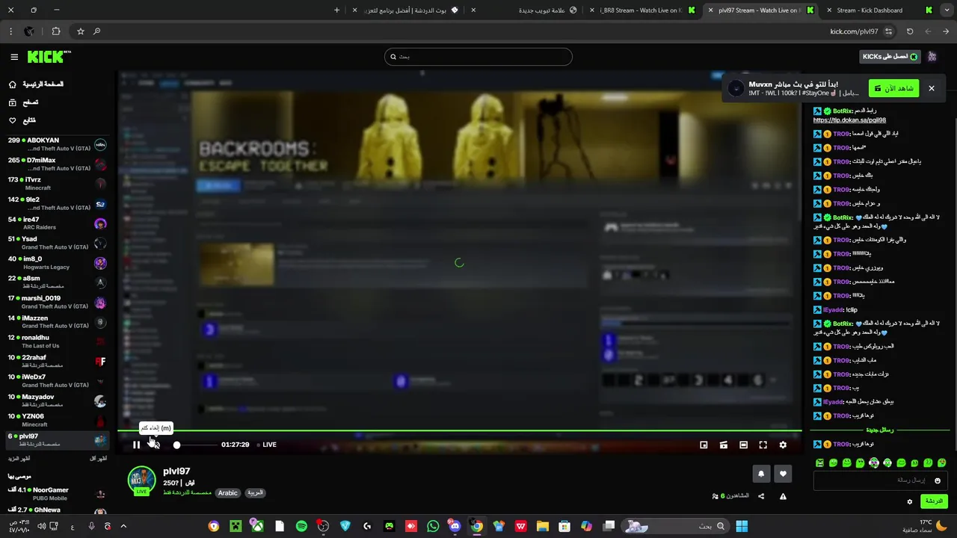Open the user profile avatar menu
The width and height of the screenshot is (957, 538).
point(932,57)
